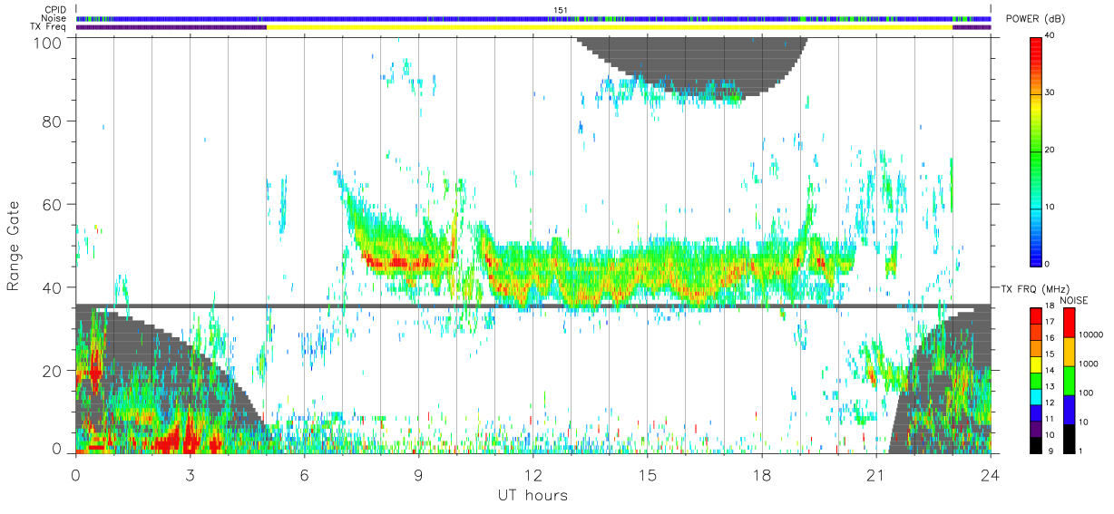This screenshot has width=1114, height=514.
Task: Click the x-axis tick label 12
Action: pyautogui.click(x=533, y=474)
